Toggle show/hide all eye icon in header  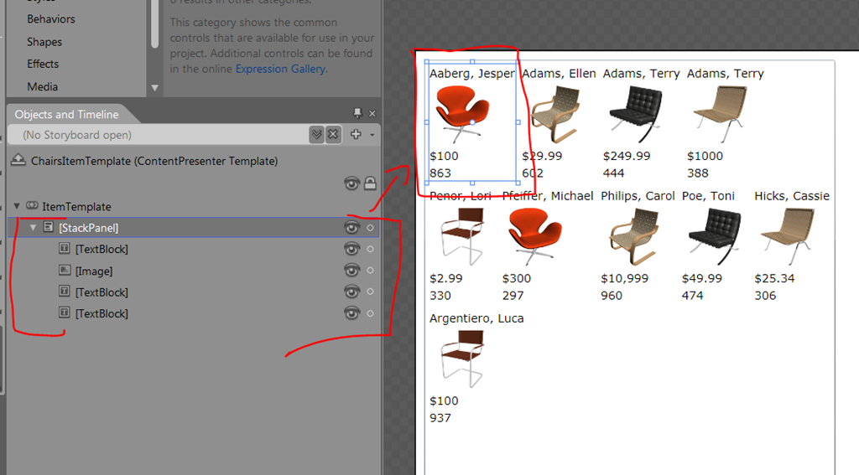(351, 183)
